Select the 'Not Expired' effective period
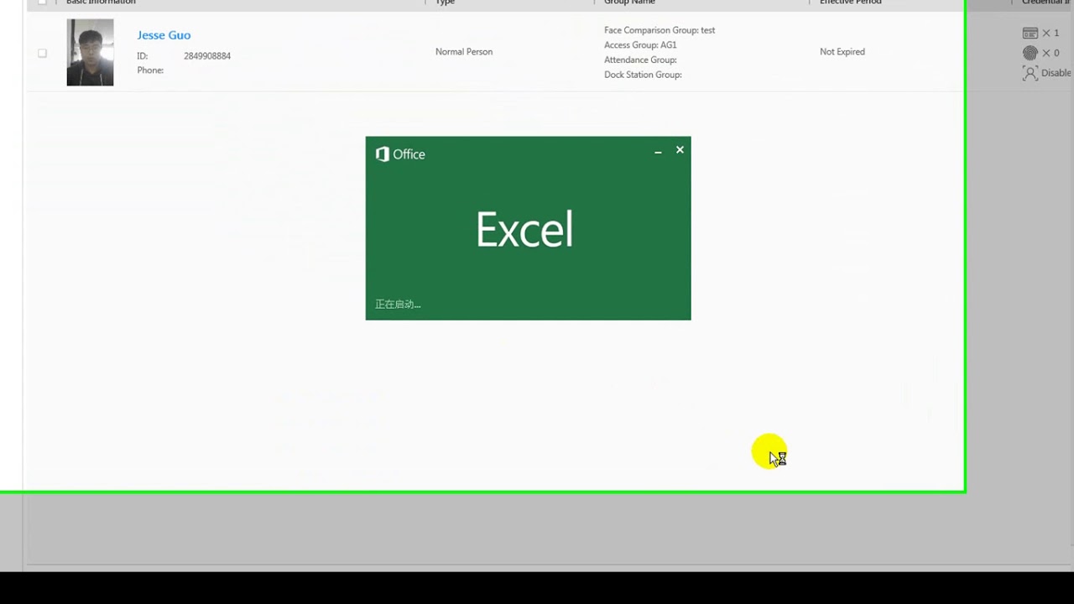Image resolution: width=1074 pixels, height=604 pixels. click(842, 52)
